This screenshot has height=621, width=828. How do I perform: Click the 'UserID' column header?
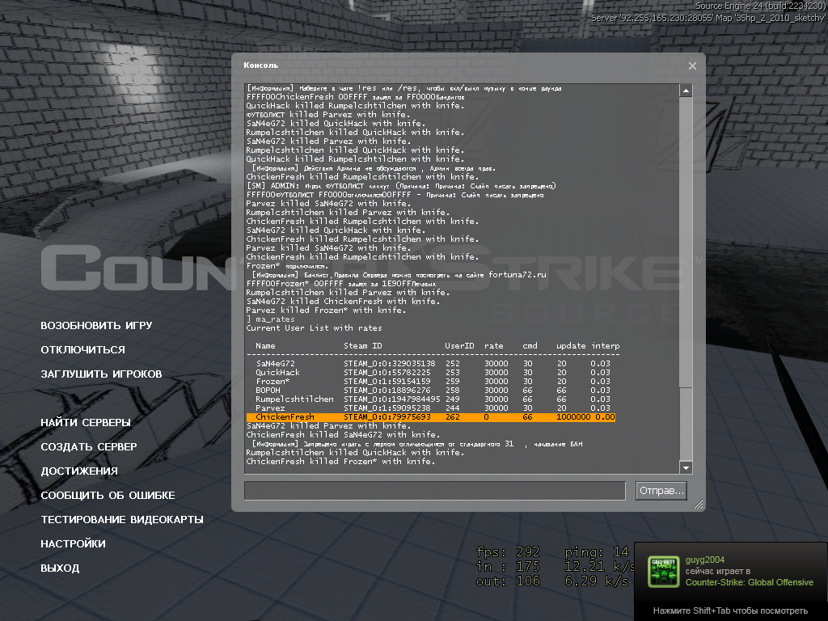coord(459,346)
